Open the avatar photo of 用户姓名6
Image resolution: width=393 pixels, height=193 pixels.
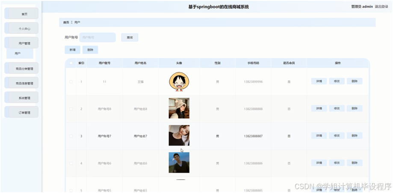pos(179,162)
